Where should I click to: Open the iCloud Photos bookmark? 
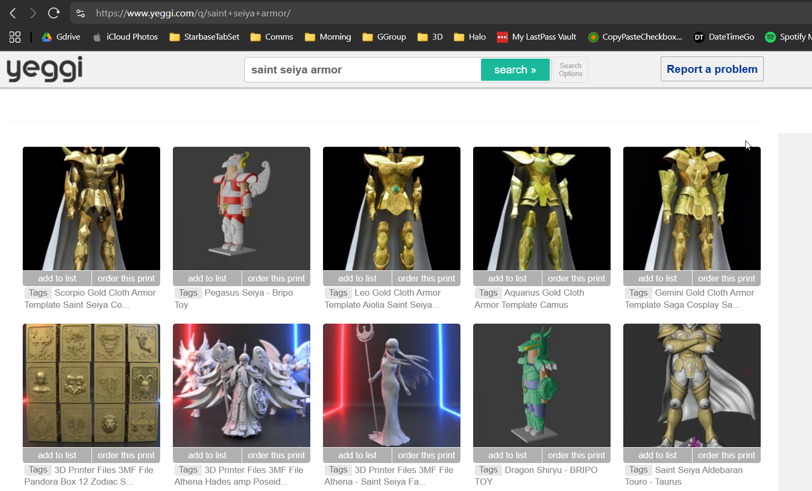[x=125, y=37]
